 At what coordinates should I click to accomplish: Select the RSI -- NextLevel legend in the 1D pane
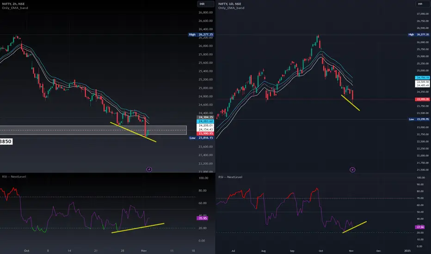[230, 177]
